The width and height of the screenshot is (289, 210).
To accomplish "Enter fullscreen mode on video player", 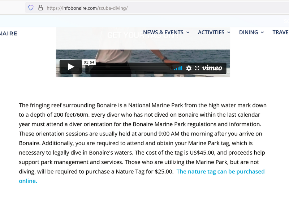I will coord(197,68).
